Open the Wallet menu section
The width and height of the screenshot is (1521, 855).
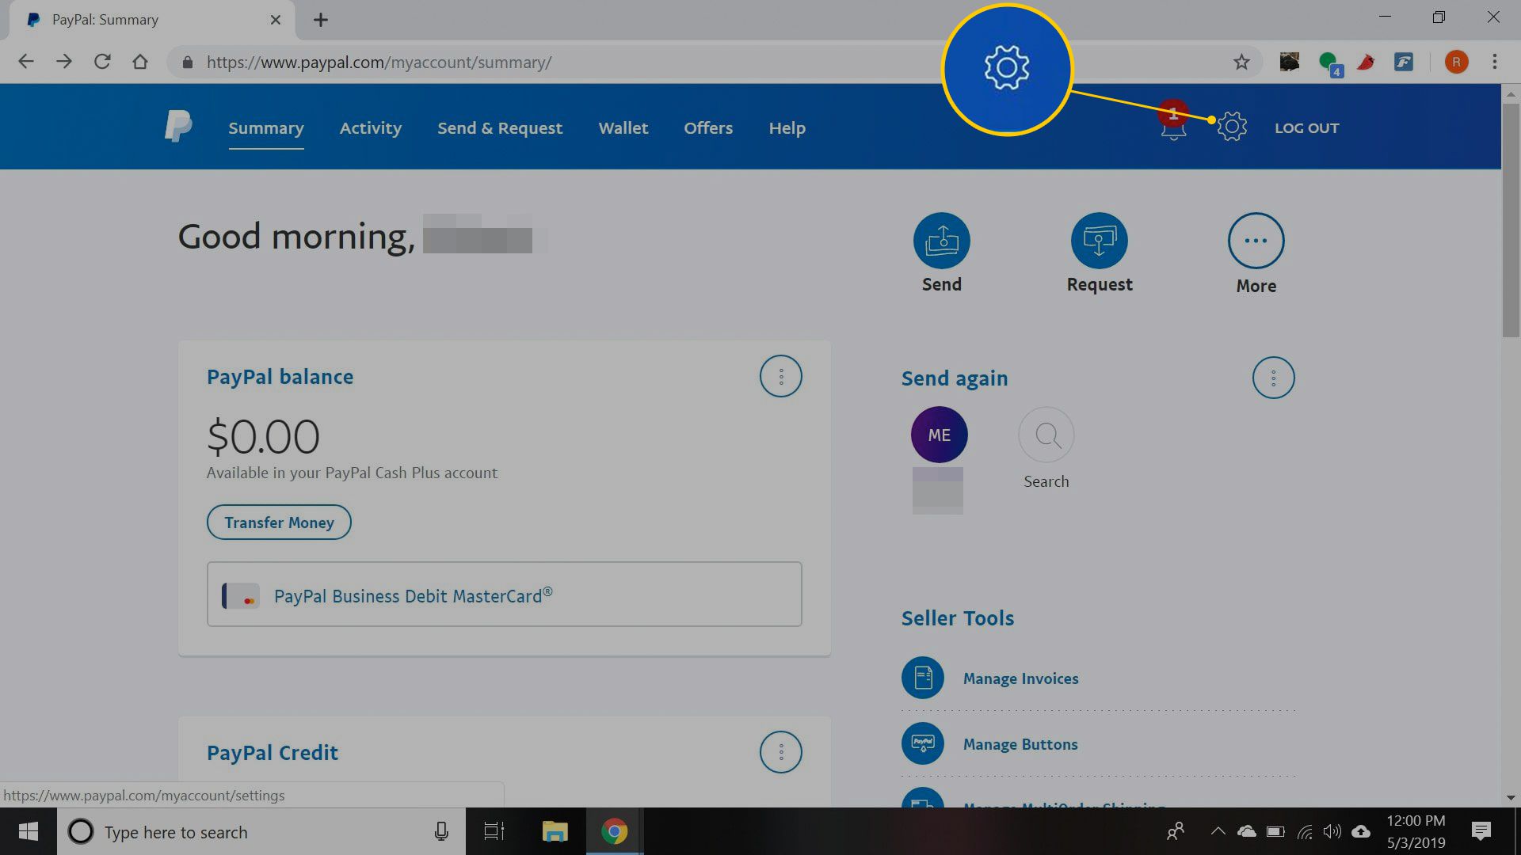tap(623, 127)
